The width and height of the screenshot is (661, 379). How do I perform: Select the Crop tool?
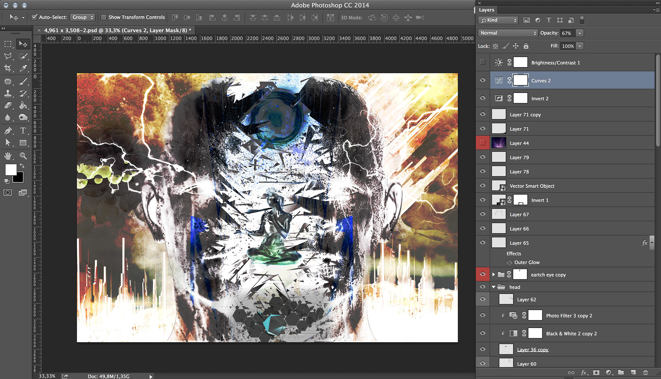click(8, 68)
